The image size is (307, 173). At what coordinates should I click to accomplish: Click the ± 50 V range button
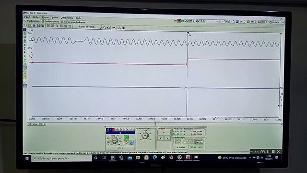tap(120, 148)
